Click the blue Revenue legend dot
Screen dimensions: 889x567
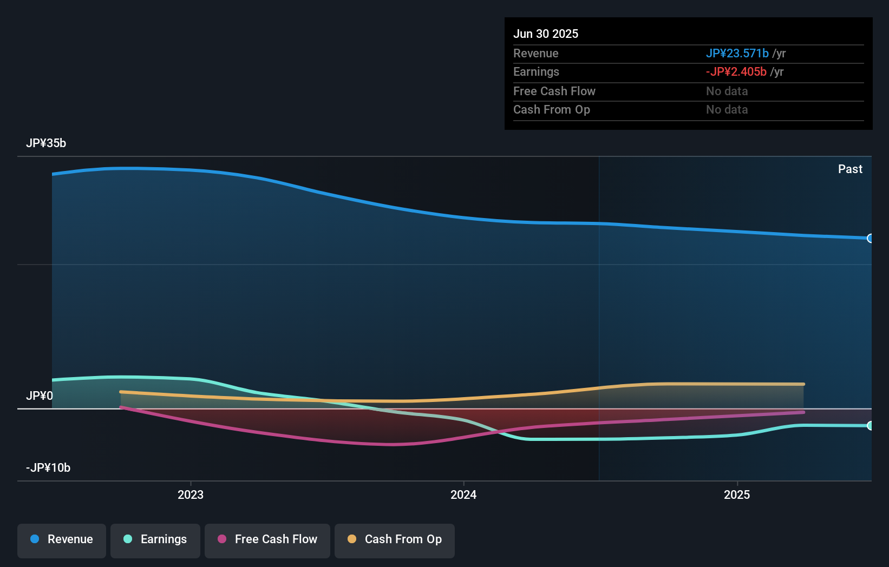click(35, 539)
